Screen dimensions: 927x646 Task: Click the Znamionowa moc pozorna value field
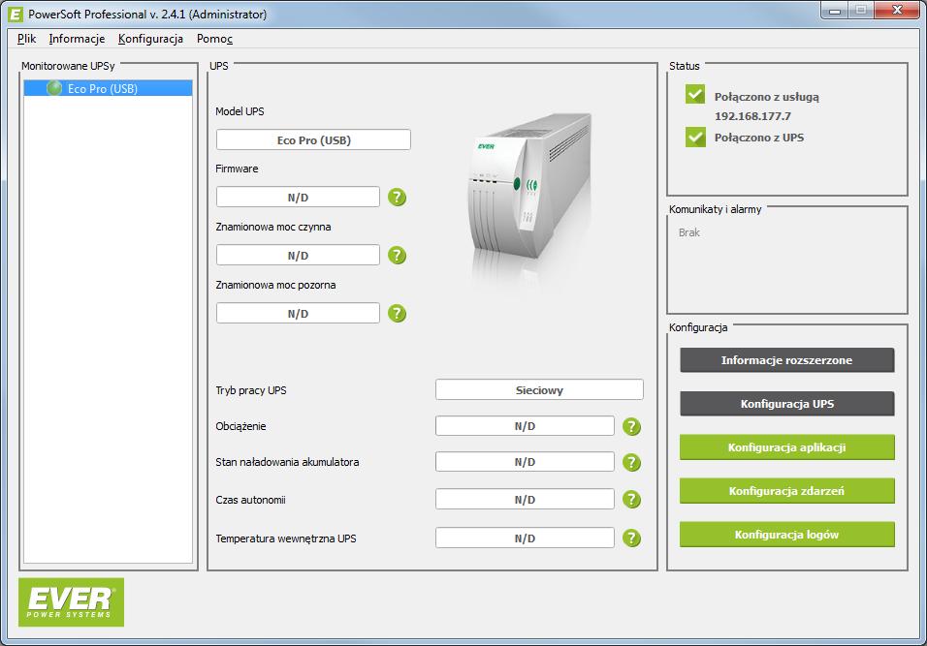coord(298,314)
